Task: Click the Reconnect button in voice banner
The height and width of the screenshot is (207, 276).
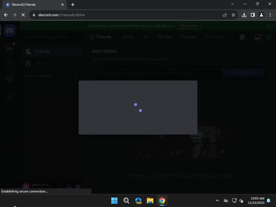Action: [x=189, y=26]
